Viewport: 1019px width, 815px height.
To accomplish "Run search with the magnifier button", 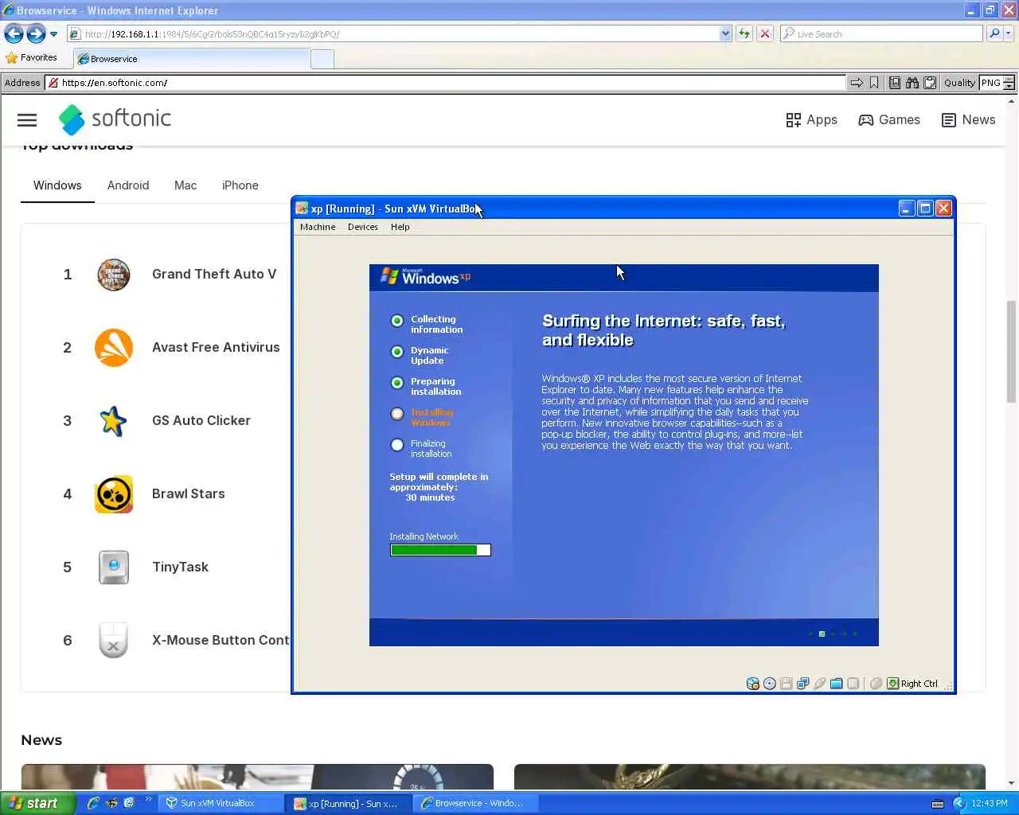I will click(x=994, y=33).
